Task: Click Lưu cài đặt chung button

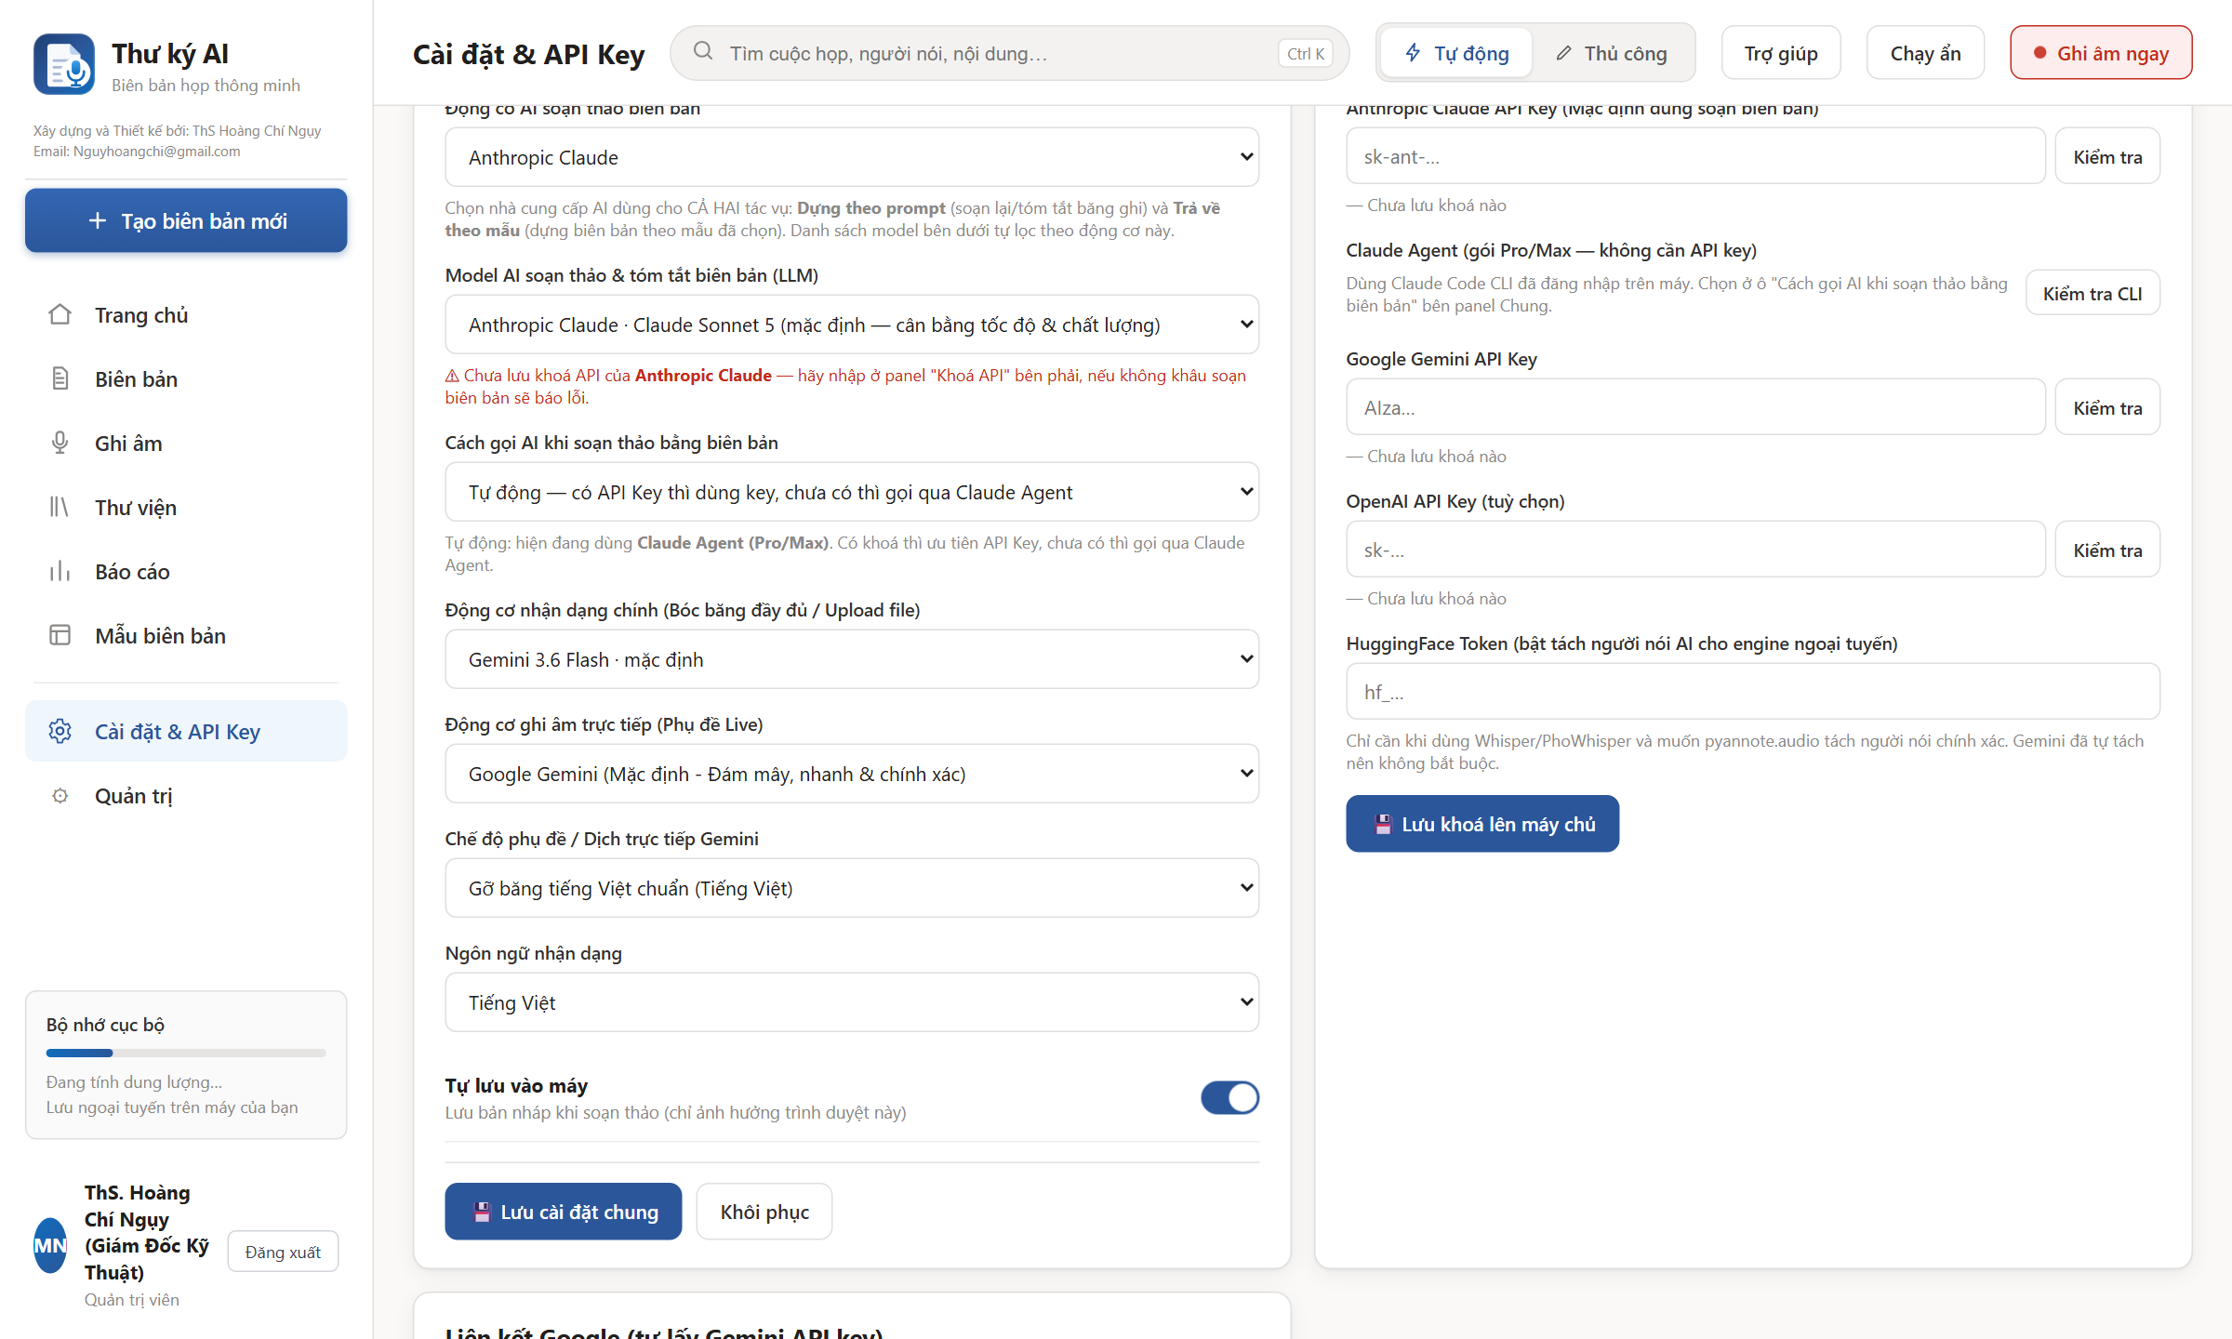Action: [x=564, y=1212]
